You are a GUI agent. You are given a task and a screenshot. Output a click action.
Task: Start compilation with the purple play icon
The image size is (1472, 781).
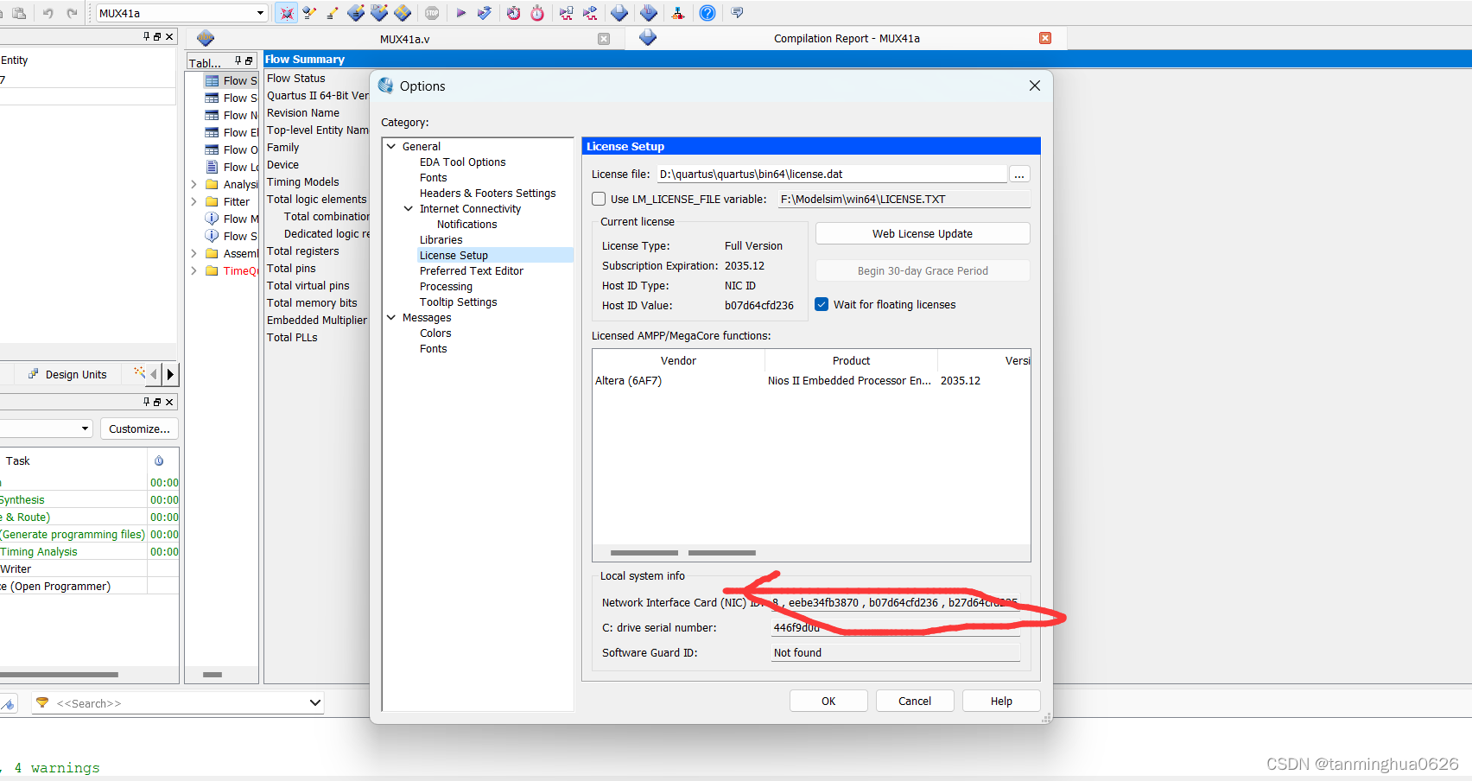click(x=460, y=13)
